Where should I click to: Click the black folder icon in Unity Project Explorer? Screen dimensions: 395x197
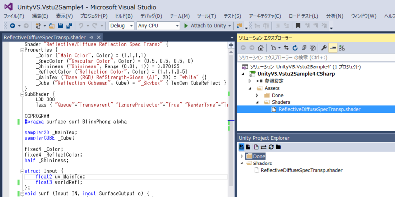[x=278, y=147]
